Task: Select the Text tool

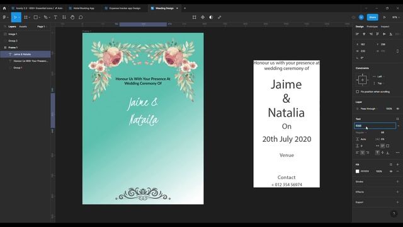Action: pos(55,17)
